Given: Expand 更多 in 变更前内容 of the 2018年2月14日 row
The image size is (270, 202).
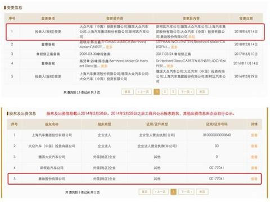Looking at the screenshot, I should tap(109, 47).
